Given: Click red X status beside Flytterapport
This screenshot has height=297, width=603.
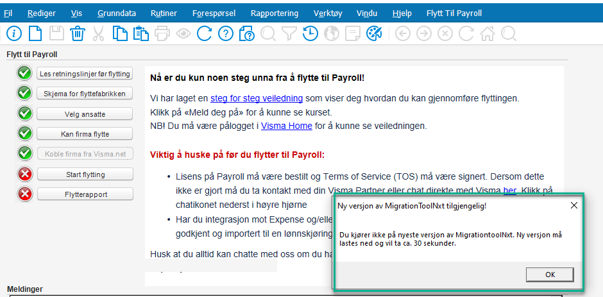Looking at the screenshot, I should (x=24, y=194).
